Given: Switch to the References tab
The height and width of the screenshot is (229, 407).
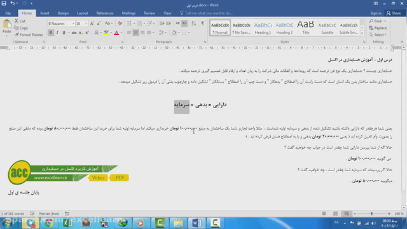Looking at the screenshot, I should point(105,13).
